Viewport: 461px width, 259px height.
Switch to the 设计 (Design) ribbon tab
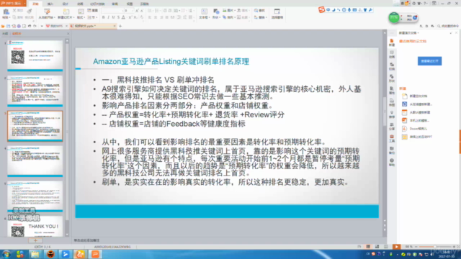tap(66, 4)
